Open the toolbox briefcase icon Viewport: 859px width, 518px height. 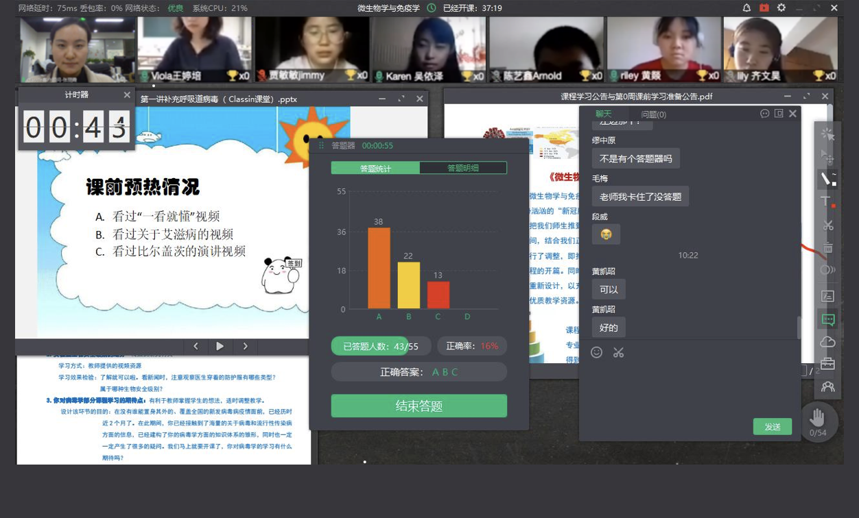click(828, 364)
